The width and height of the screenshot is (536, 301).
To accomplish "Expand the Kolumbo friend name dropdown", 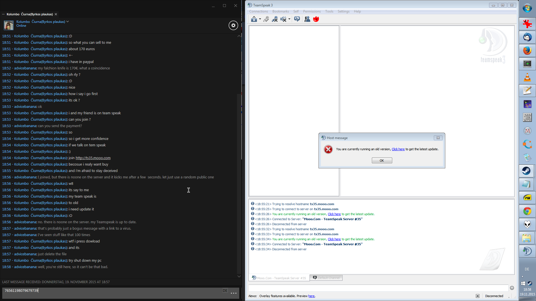I will pyautogui.click(x=68, y=21).
